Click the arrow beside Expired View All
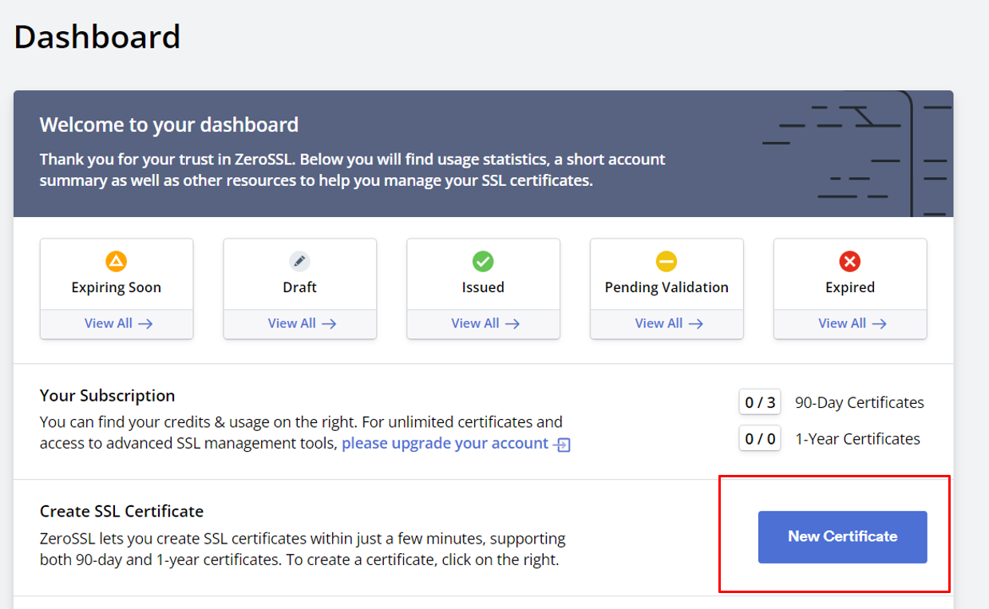The width and height of the screenshot is (989, 609). click(x=880, y=323)
